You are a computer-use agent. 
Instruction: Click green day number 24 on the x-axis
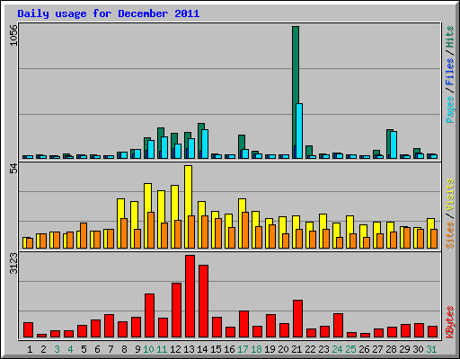tap(337, 349)
